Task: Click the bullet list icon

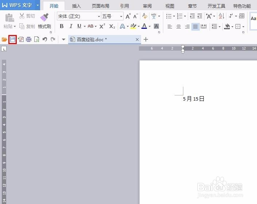Action: (x=169, y=16)
